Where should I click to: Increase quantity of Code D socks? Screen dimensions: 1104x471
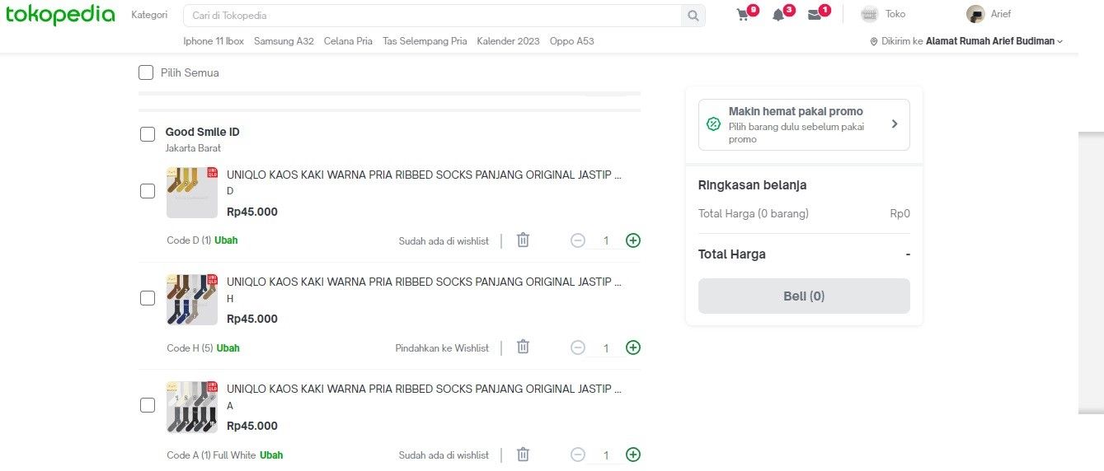pos(633,240)
